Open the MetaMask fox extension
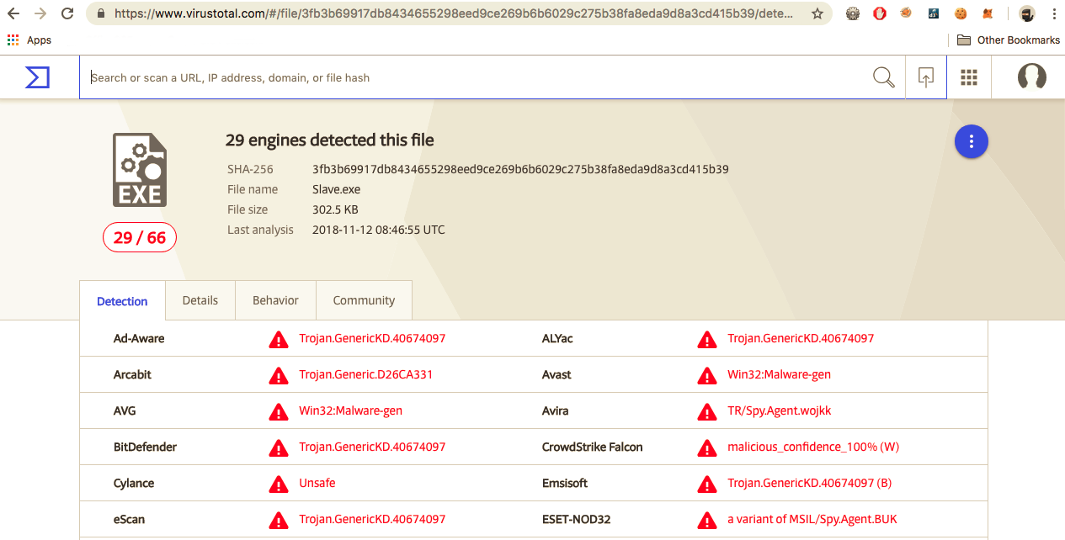Screen dimensions: 1065x540 pos(988,13)
